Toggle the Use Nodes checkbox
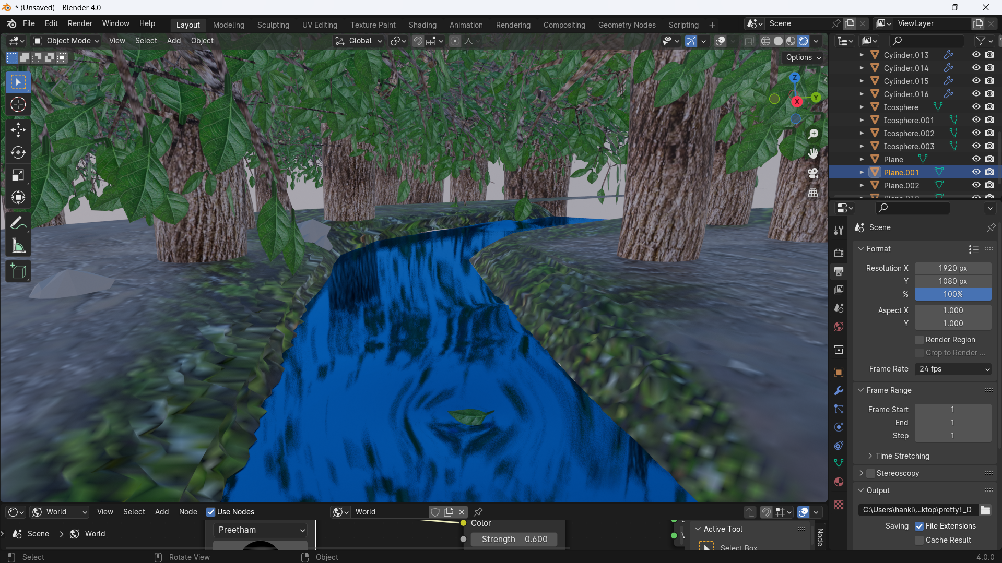Viewport: 1002px width, 563px height. pos(211,512)
